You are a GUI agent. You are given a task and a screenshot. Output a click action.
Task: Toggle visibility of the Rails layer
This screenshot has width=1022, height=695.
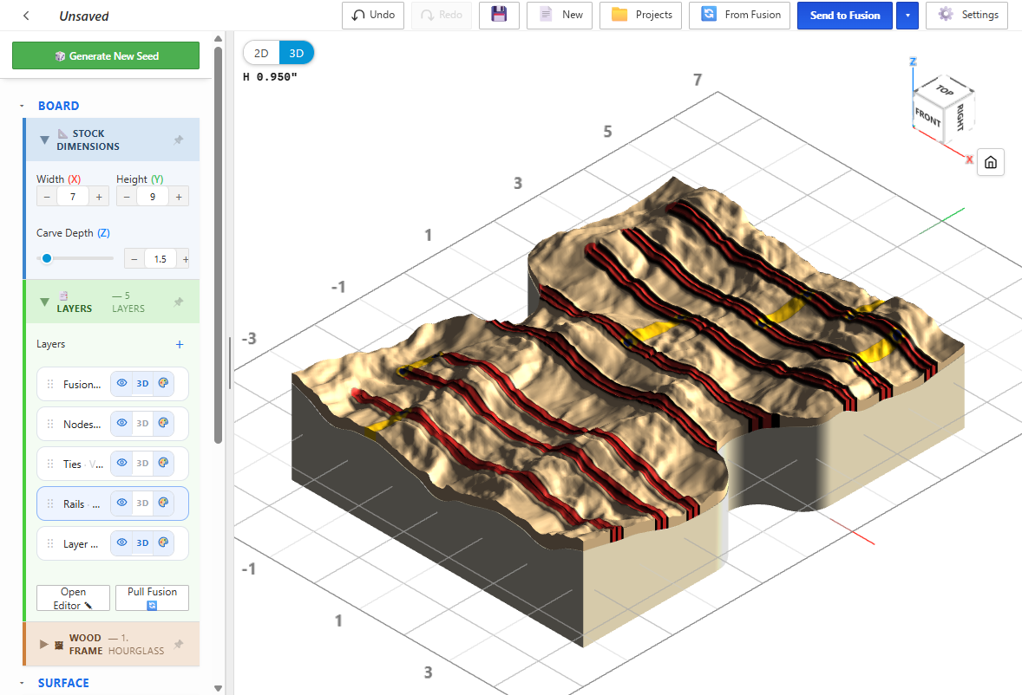[121, 503]
